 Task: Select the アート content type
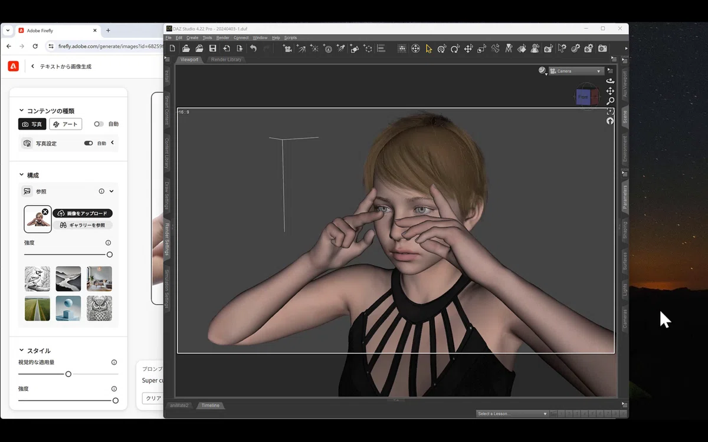(65, 124)
